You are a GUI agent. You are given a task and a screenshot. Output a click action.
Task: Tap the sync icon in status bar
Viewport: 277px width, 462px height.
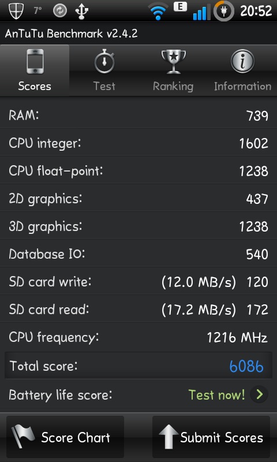60,11
